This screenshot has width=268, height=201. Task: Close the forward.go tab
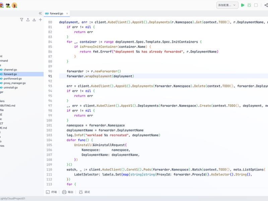pyautogui.click(x=67, y=13)
